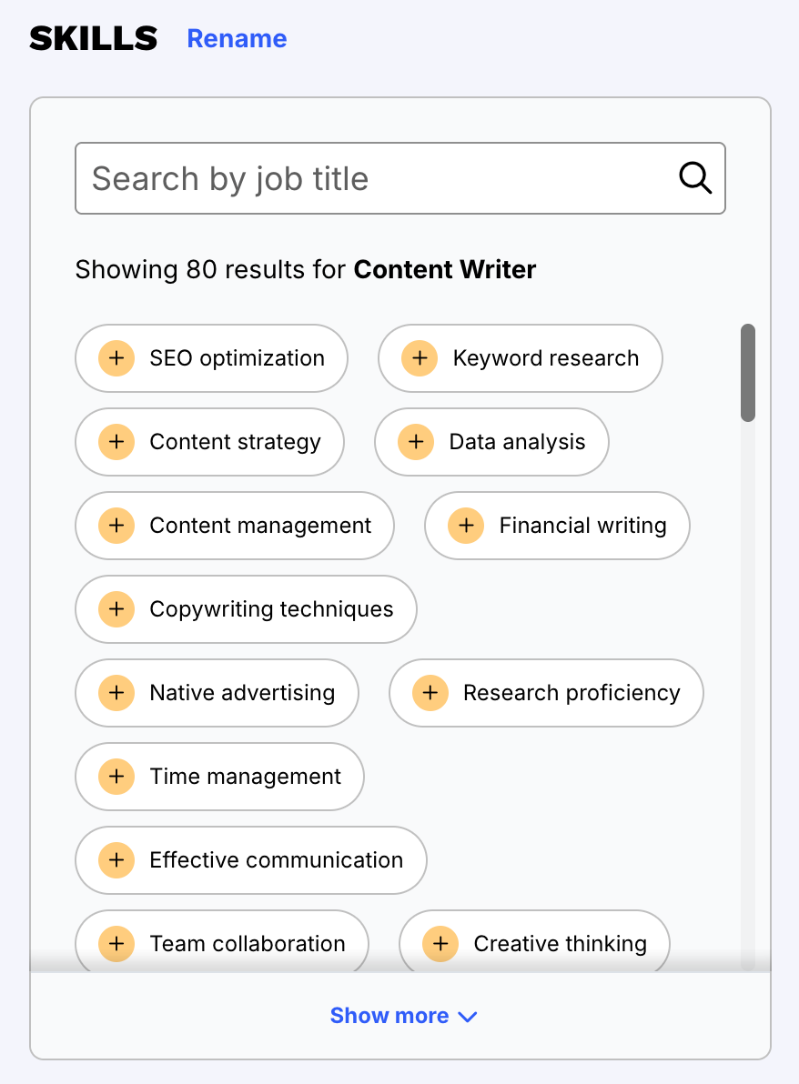This screenshot has width=799, height=1084.
Task: Select the Time management skill chip
Action: pos(218,777)
